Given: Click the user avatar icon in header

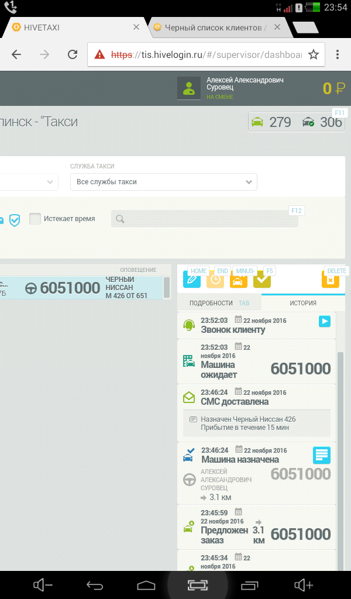Looking at the screenshot, I should click(x=188, y=88).
